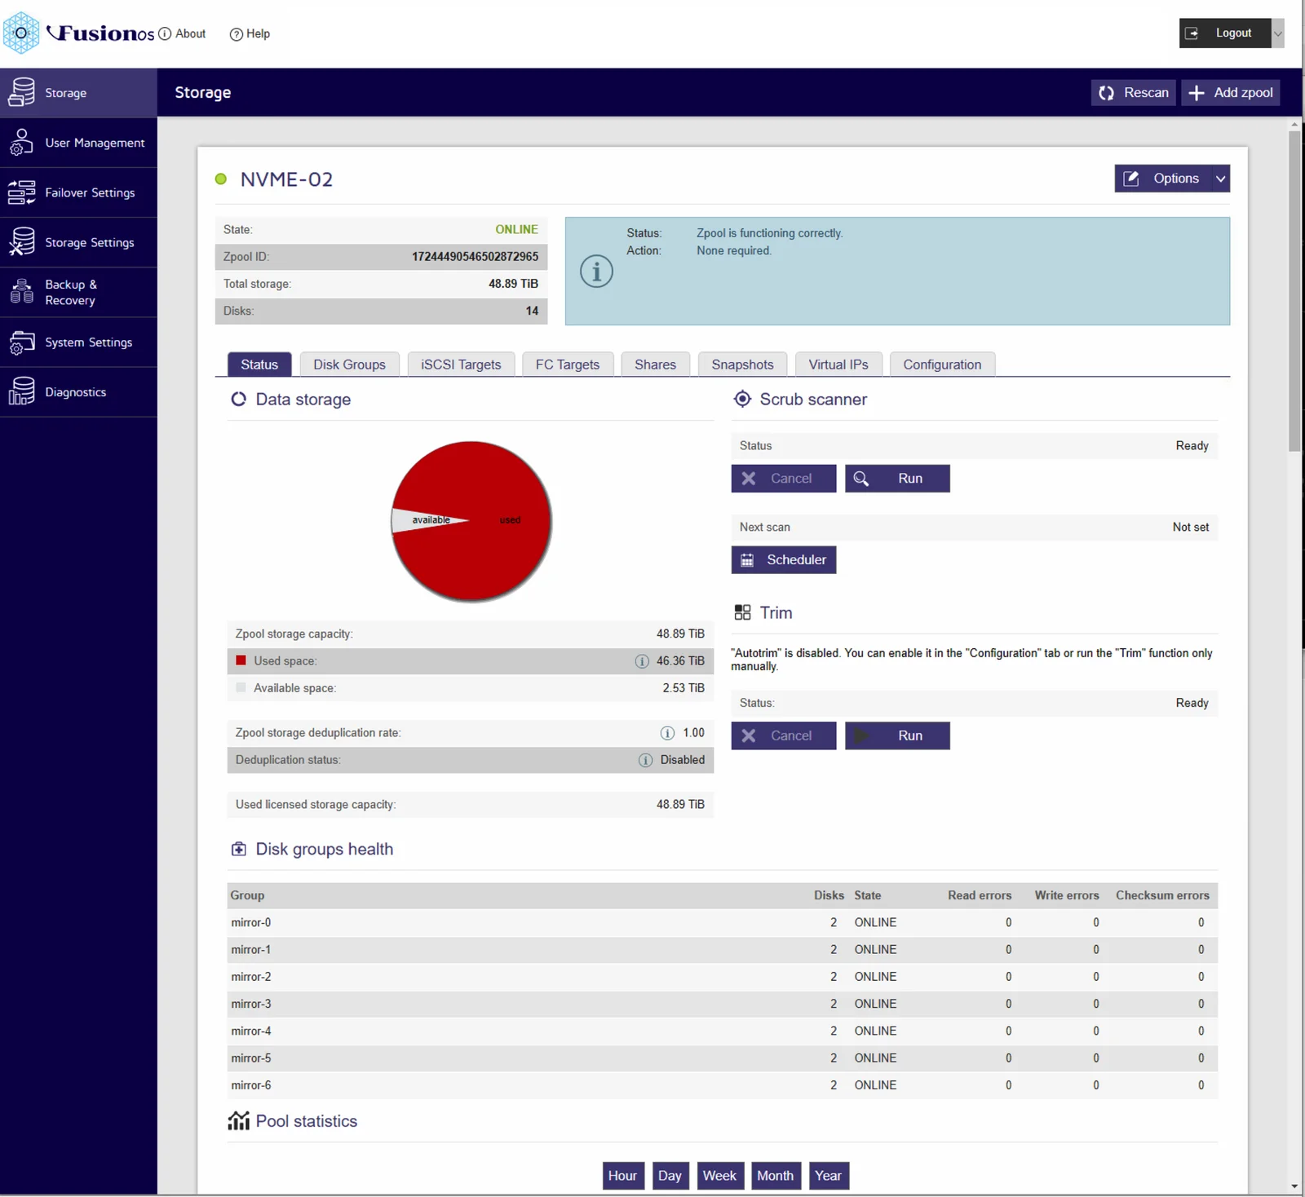Click the Fusionos logo
The height and width of the screenshot is (1197, 1305).
click(78, 33)
